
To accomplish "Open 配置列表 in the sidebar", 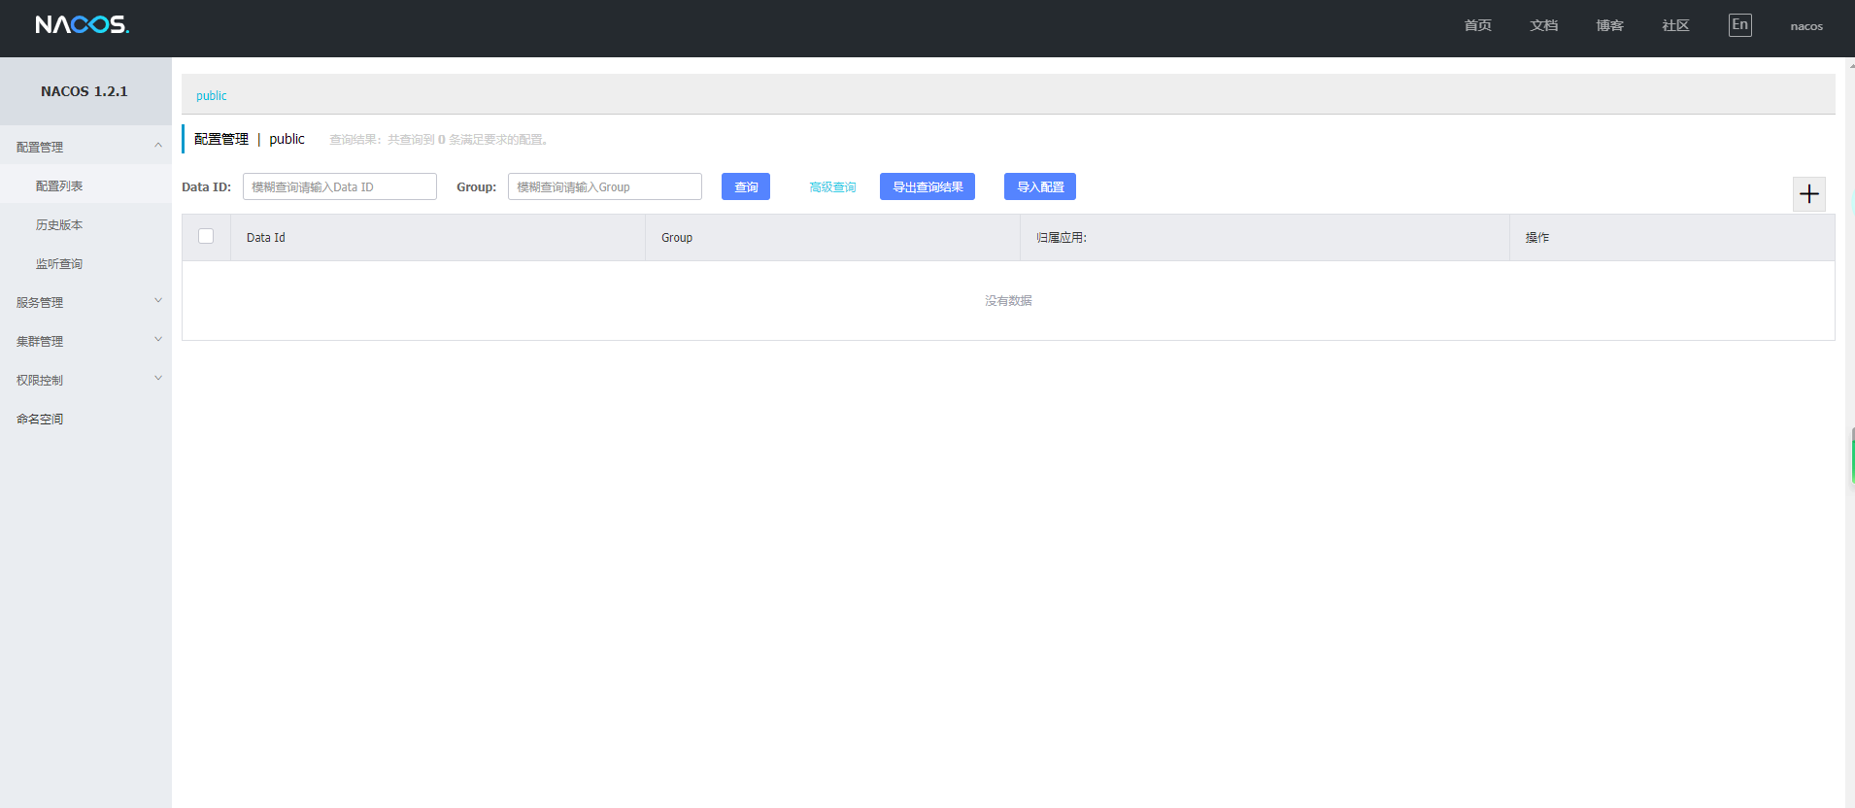I will click(85, 185).
